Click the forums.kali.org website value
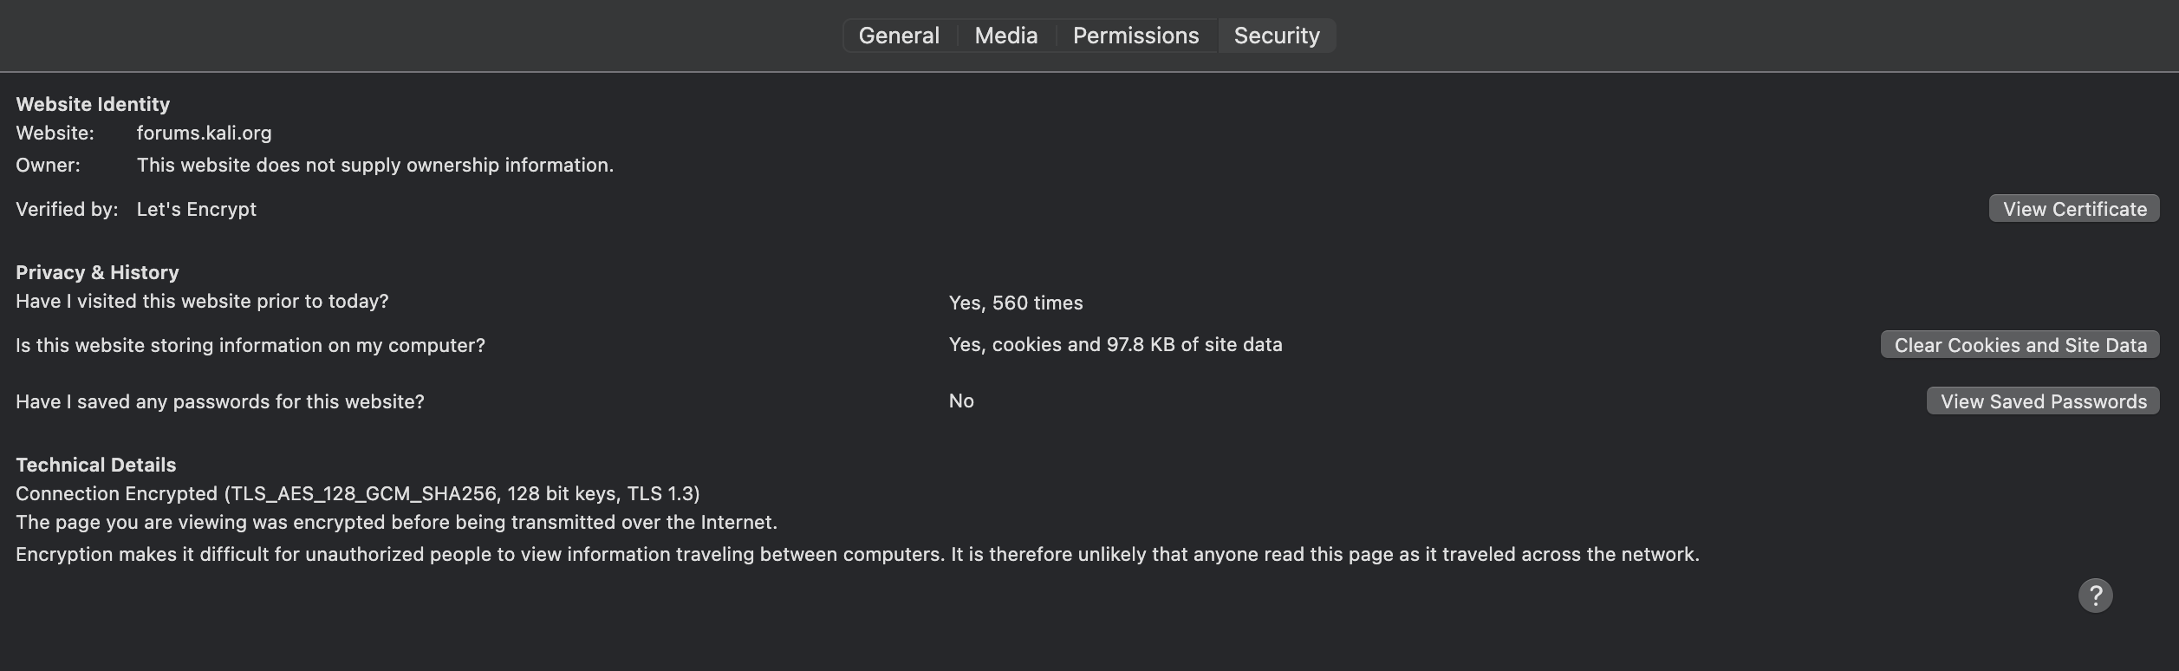 [x=204, y=134]
